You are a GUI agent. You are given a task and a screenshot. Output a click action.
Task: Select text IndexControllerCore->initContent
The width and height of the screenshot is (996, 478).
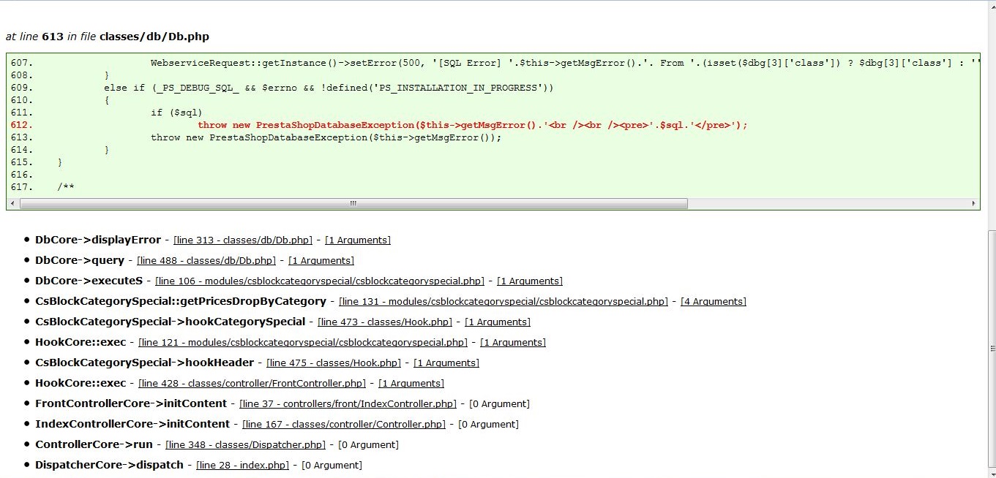pos(132,424)
